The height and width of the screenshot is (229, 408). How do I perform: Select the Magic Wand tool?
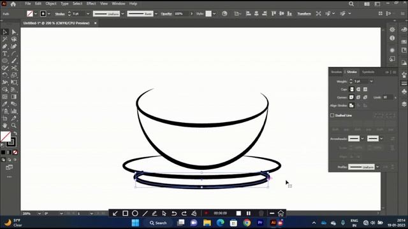tap(4, 39)
